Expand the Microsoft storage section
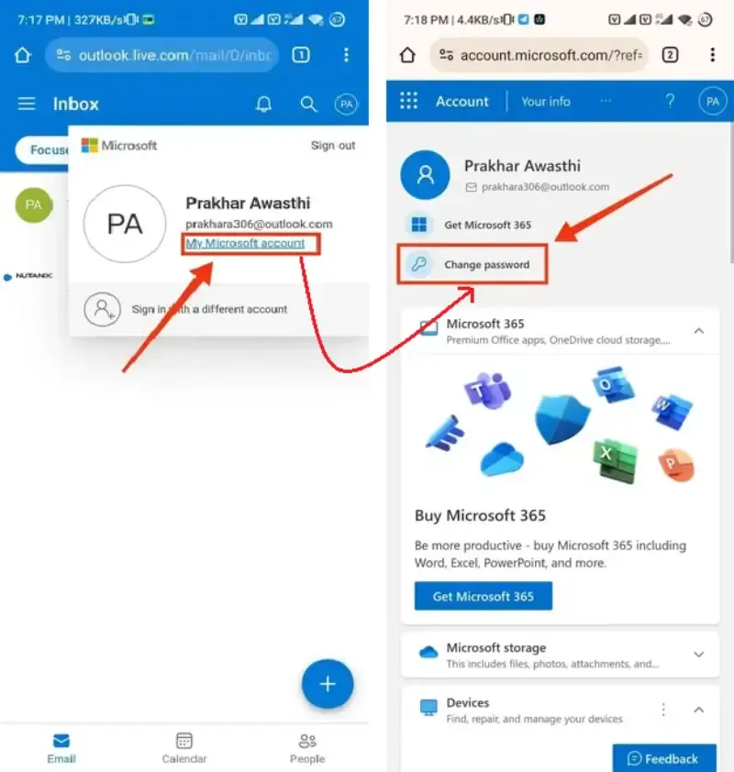 (698, 655)
